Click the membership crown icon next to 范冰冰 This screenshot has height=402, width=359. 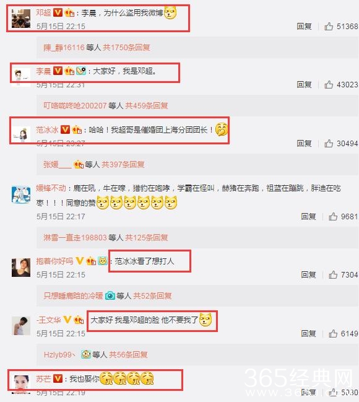[77, 129]
